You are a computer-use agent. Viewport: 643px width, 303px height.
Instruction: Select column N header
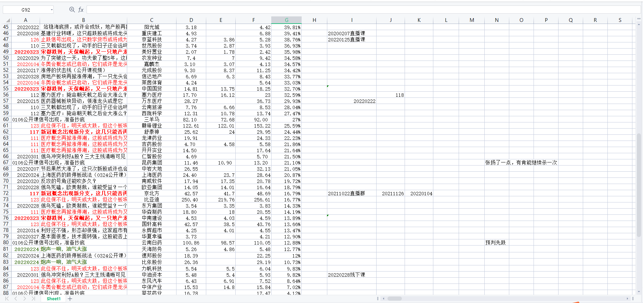pos(497,20)
